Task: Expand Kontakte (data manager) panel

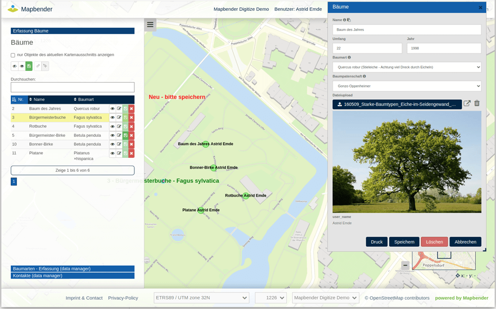Action: [72, 276]
